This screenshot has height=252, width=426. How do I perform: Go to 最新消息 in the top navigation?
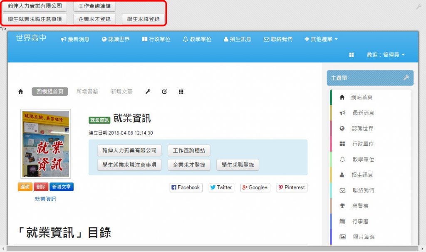pos(75,39)
